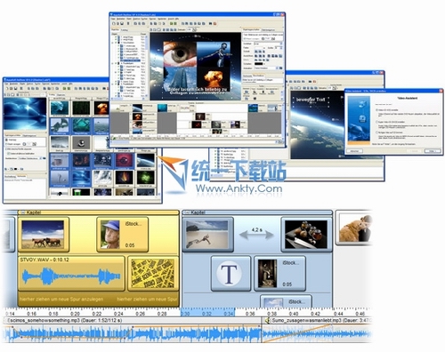Screen dimensions: 445x352
Task: Select the horses in field thumbnail
Action: click(x=43, y=234)
